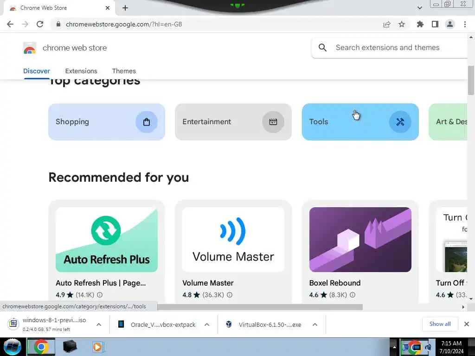The width and height of the screenshot is (475, 356).
Task: Click the vertical scrollbar thumb
Action: tap(471, 80)
